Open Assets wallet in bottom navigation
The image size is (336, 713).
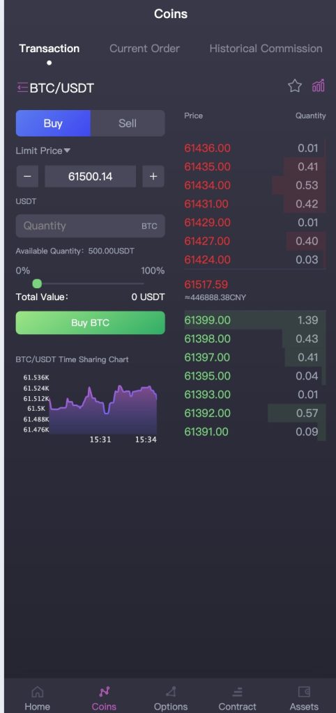[x=304, y=699]
